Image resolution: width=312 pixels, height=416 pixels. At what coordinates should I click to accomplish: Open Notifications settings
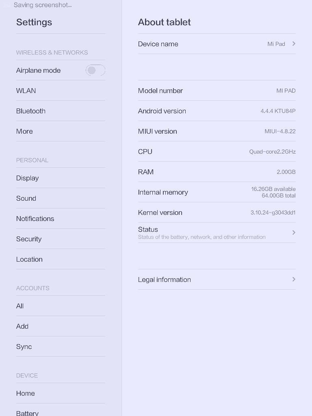[x=61, y=219]
